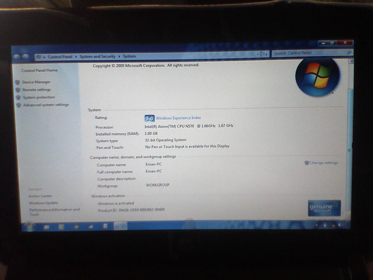Click the Windows is activated text
This screenshot has height=280, width=373.
[116, 203]
